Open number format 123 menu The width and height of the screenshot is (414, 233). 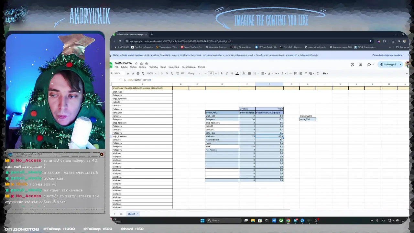(x=183, y=73)
